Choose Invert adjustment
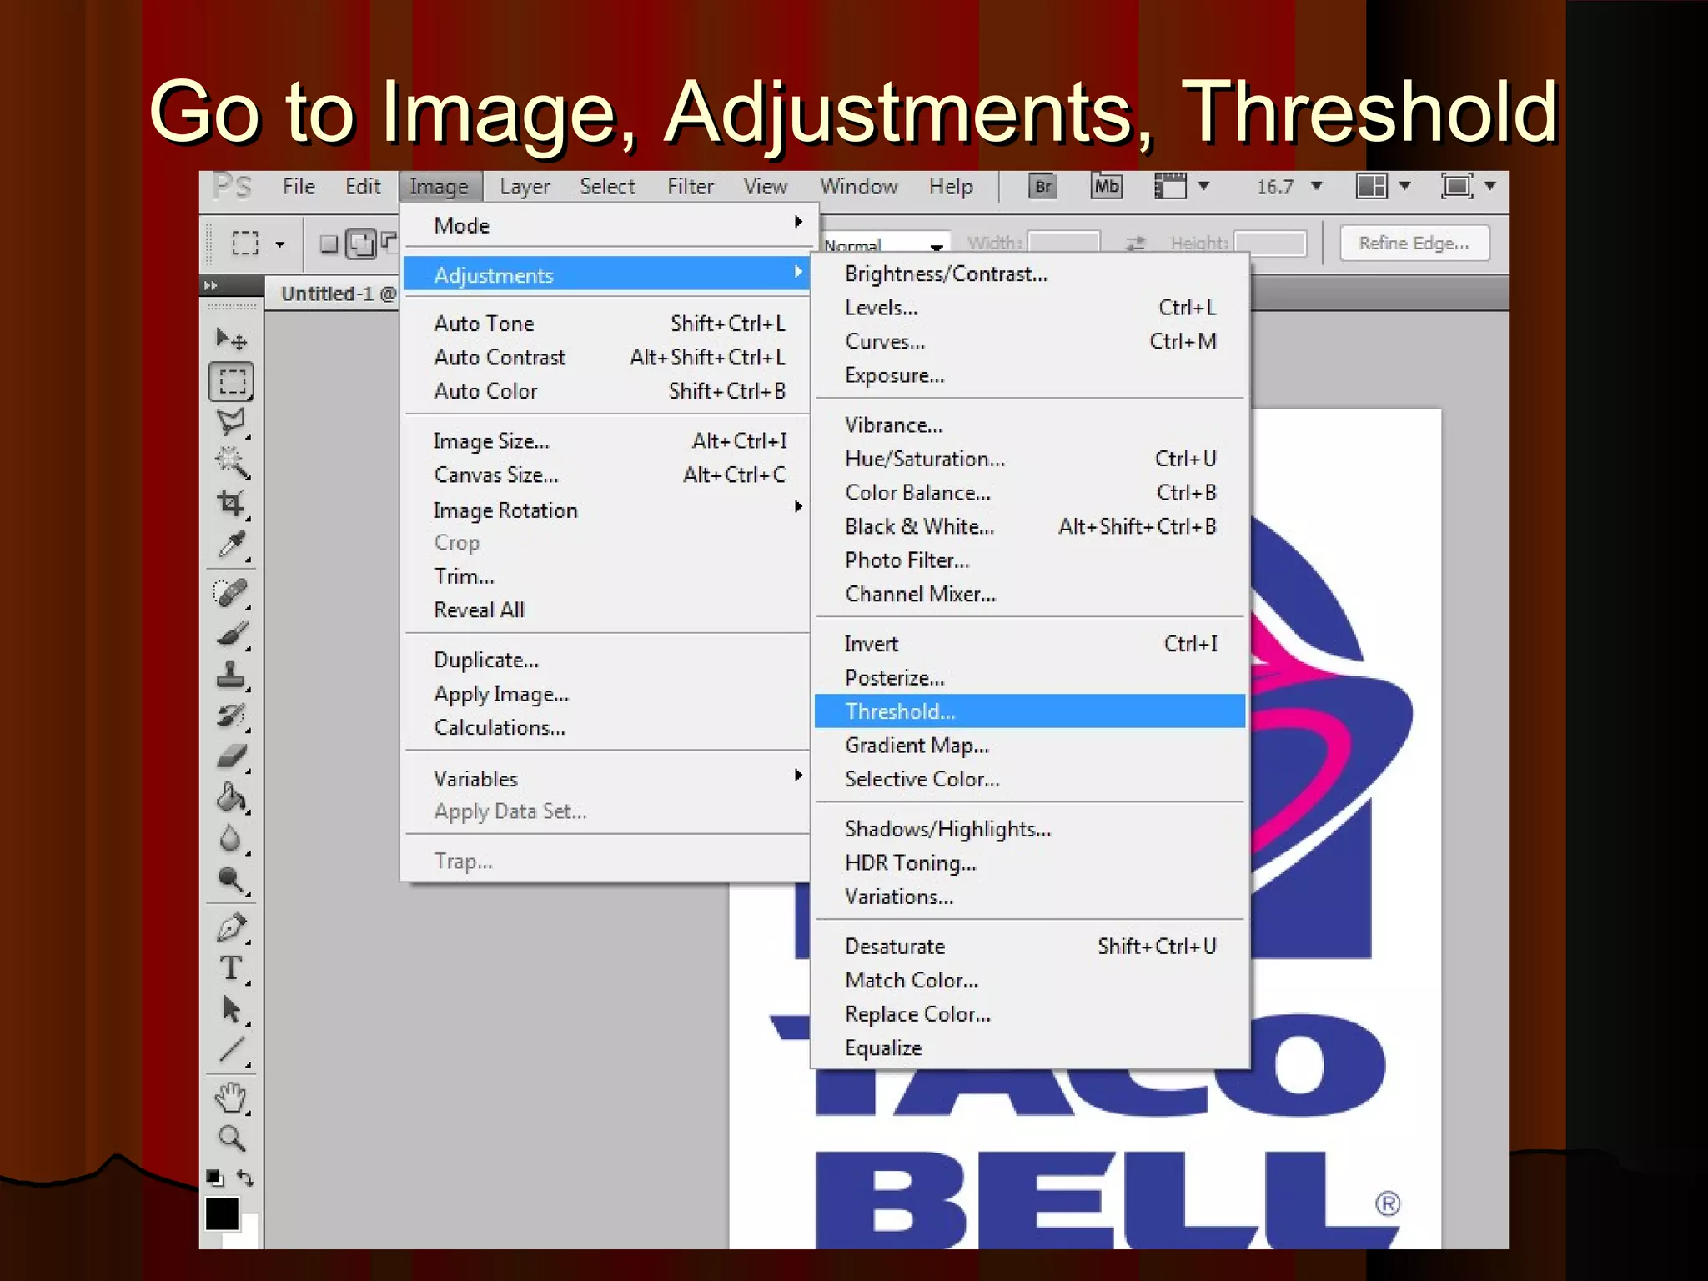The image size is (1708, 1281). click(1029, 644)
